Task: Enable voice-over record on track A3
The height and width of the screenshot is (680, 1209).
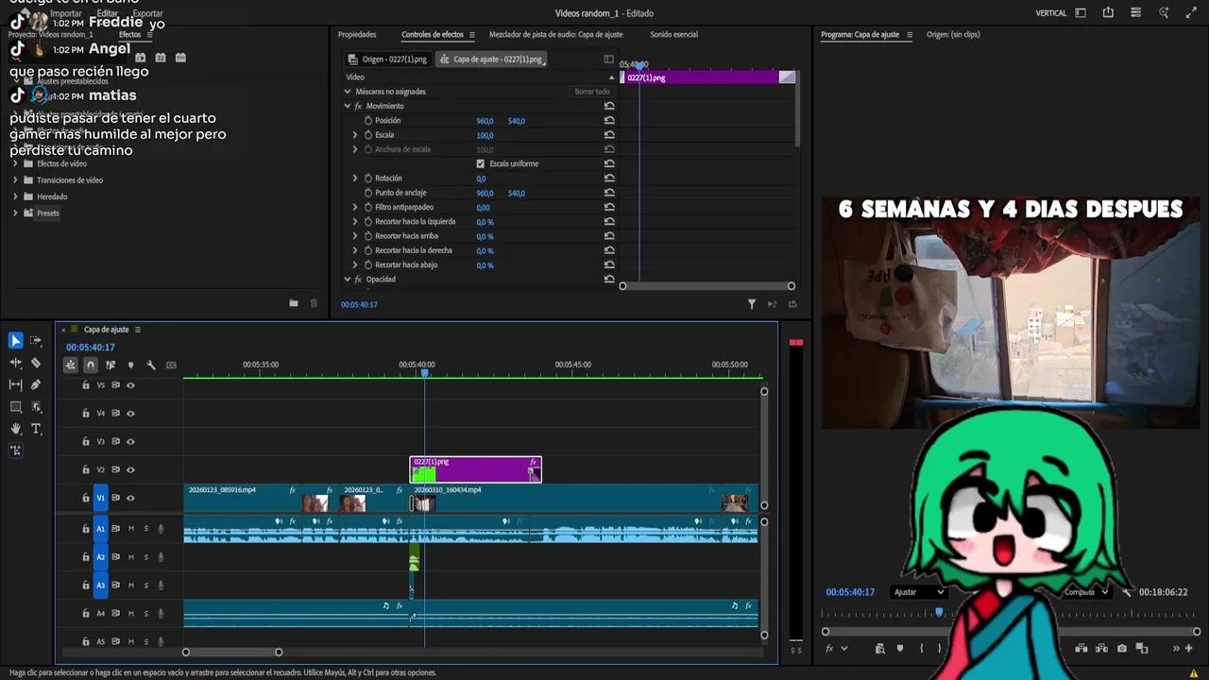Action: point(161,586)
